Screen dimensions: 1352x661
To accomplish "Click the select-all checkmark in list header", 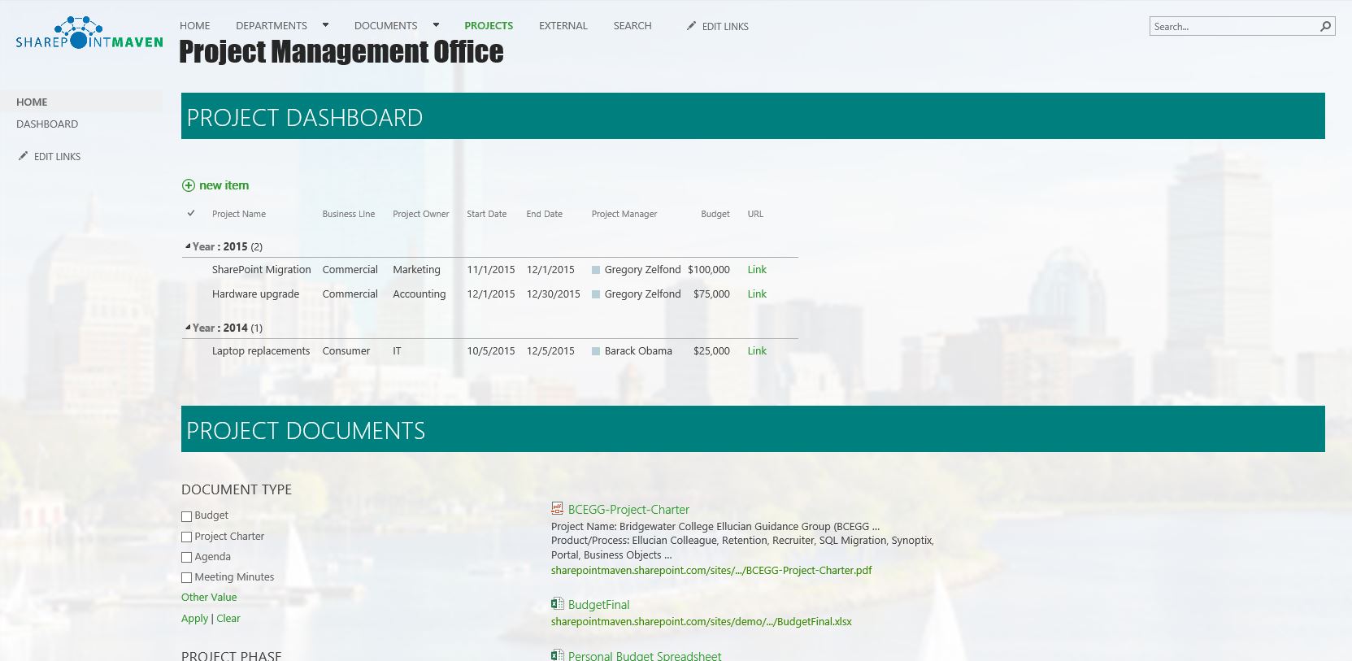I will coord(191,213).
